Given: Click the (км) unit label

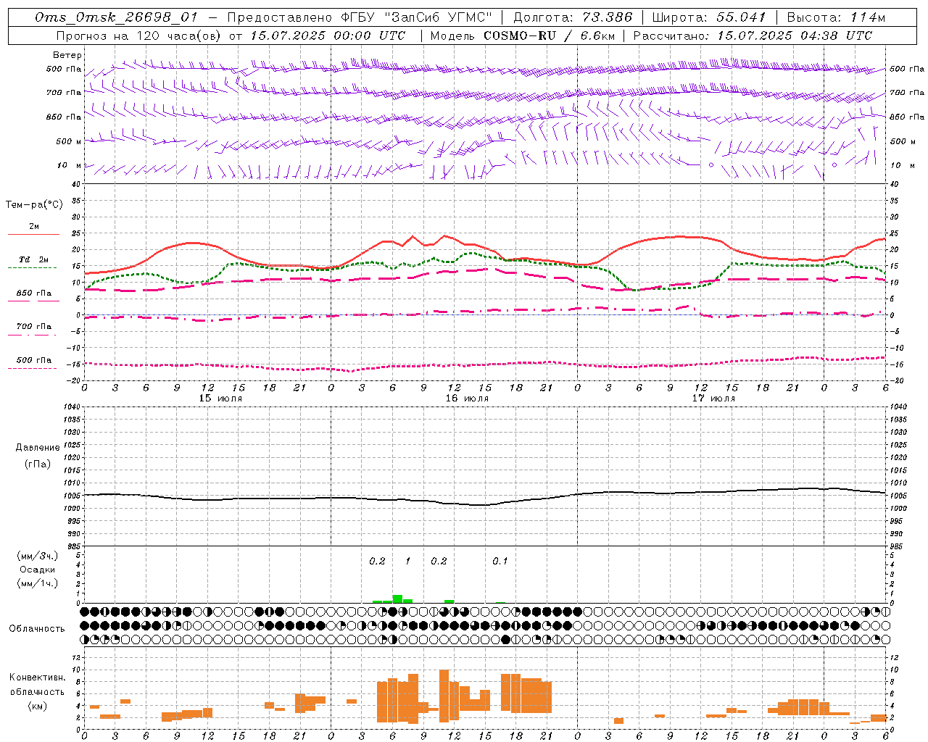Looking at the screenshot, I should tap(37, 706).
